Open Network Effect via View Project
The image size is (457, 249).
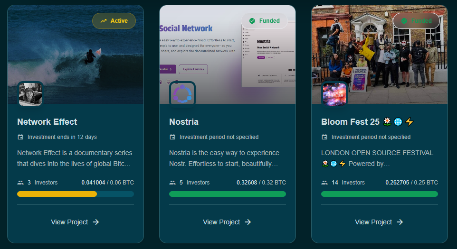[75, 222]
